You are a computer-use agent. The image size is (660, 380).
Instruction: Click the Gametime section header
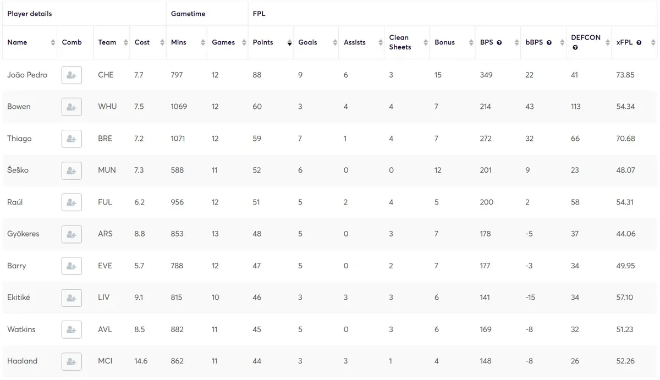pyautogui.click(x=189, y=13)
